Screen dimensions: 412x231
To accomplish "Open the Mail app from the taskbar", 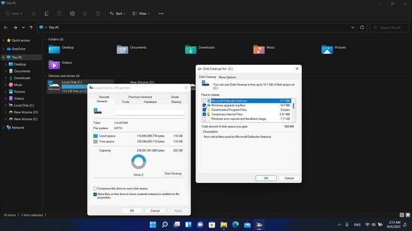I will coord(247,225).
